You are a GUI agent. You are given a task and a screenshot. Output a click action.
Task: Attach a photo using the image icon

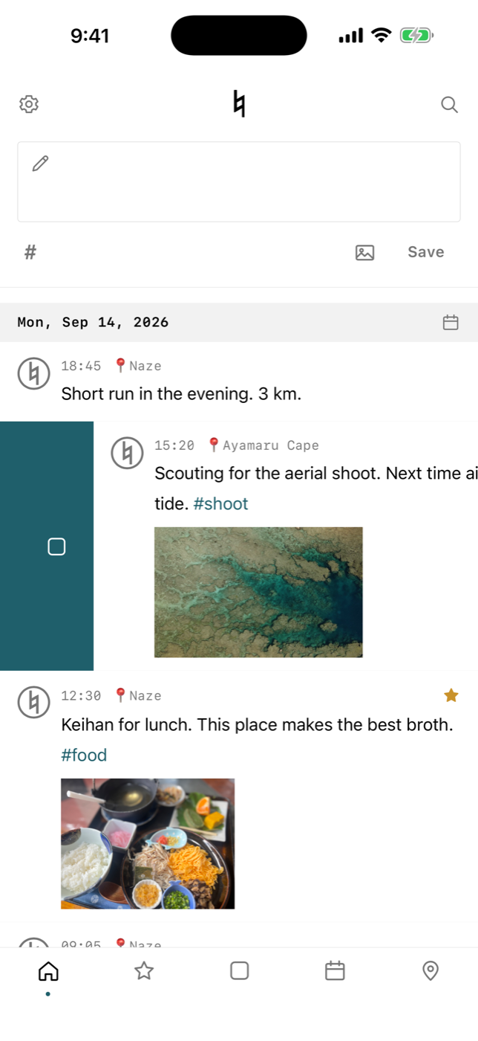(x=364, y=253)
